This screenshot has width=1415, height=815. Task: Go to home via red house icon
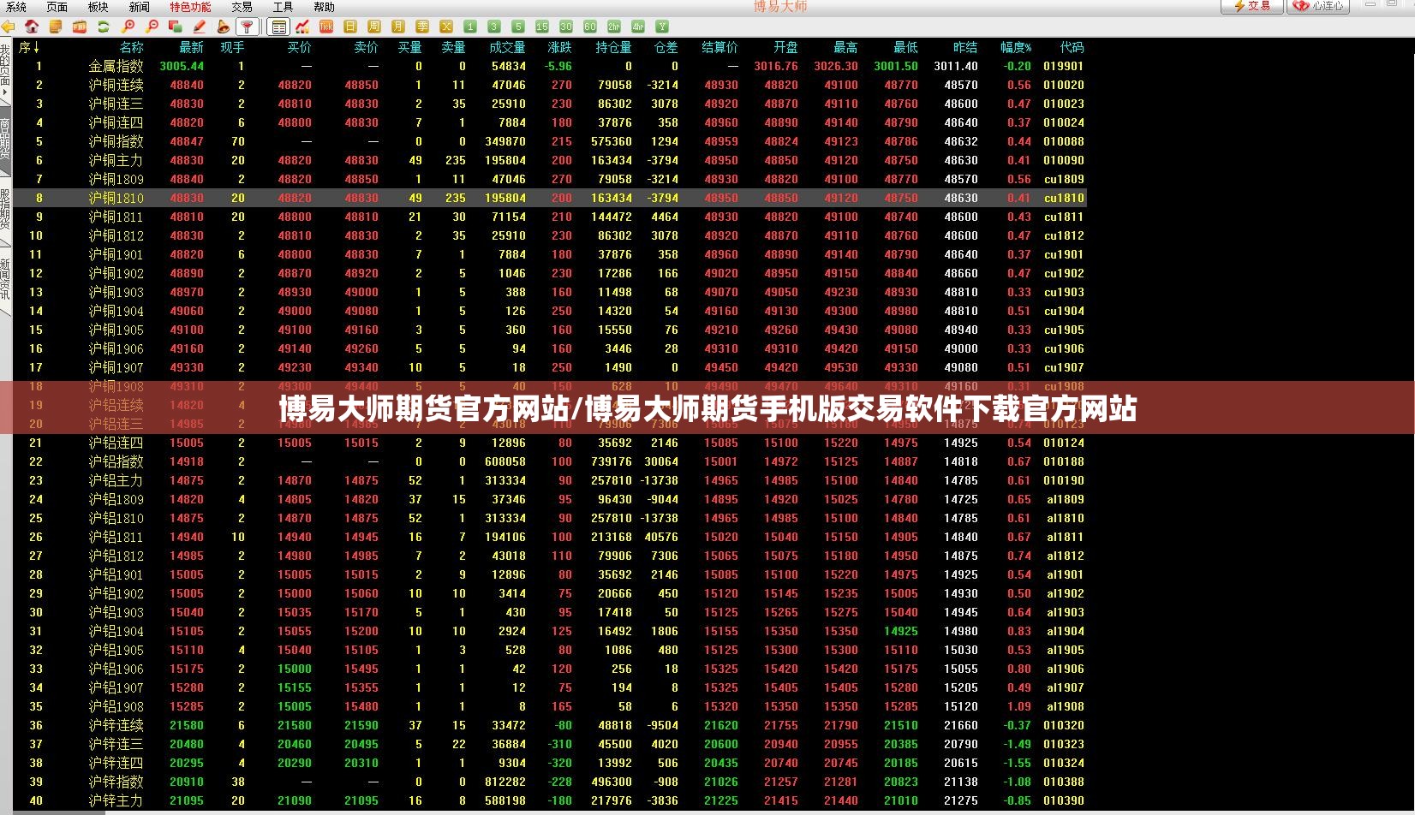[32, 27]
